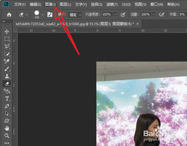
Task: Open the 3D(D) menu
Action: [x=126, y=5]
